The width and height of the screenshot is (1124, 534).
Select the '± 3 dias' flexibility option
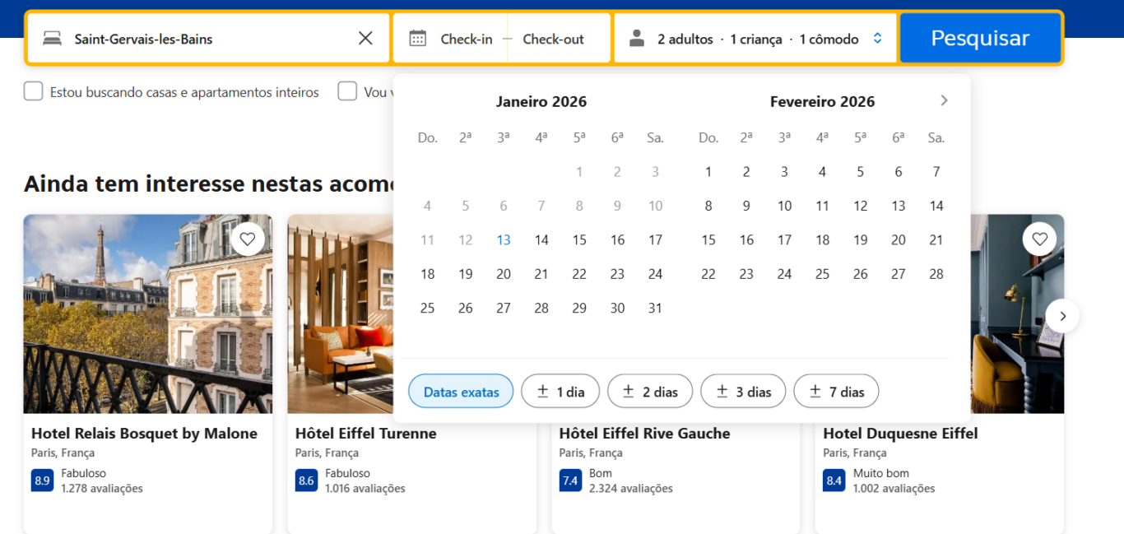pyautogui.click(x=742, y=391)
